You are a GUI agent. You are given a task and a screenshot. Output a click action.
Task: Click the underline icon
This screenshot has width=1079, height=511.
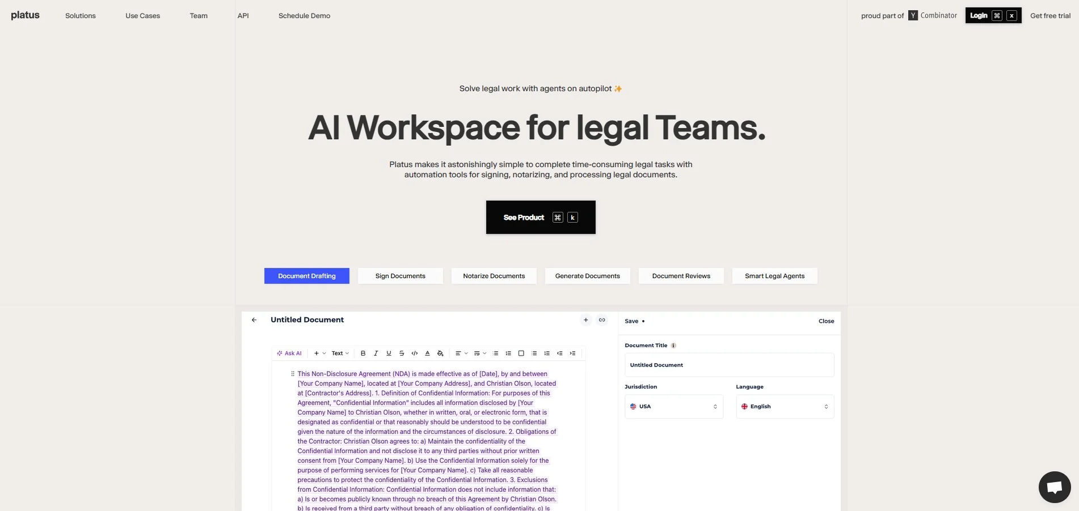[389, 354]
